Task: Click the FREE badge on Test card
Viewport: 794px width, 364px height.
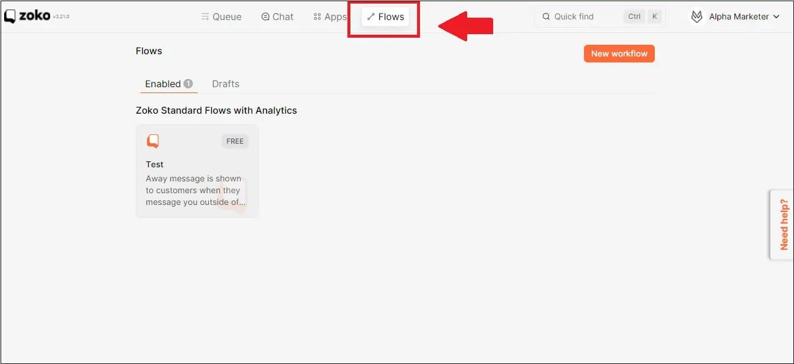Action: click(x=235, y=141)
